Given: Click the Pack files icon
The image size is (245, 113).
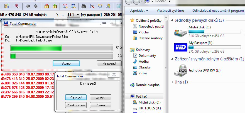Looking at the screenshot, I should tap(46, 6).
